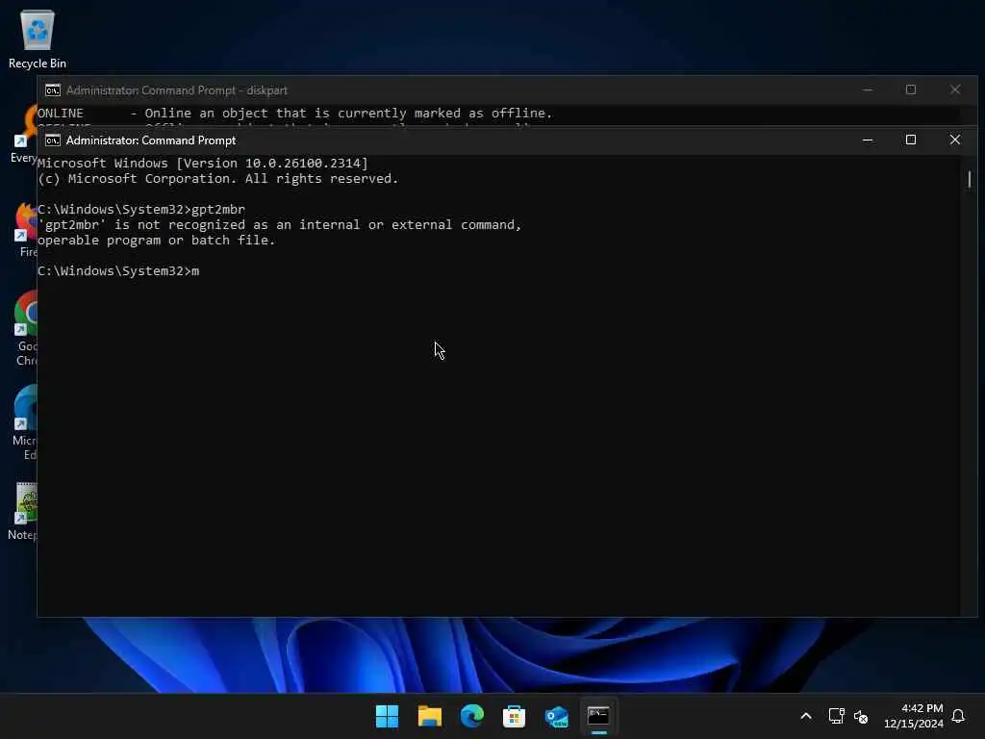The height and width of the screenshot is (739, 985).
Task: Select the Google Chrome desktop shortcut
Action: coord(25,328)
